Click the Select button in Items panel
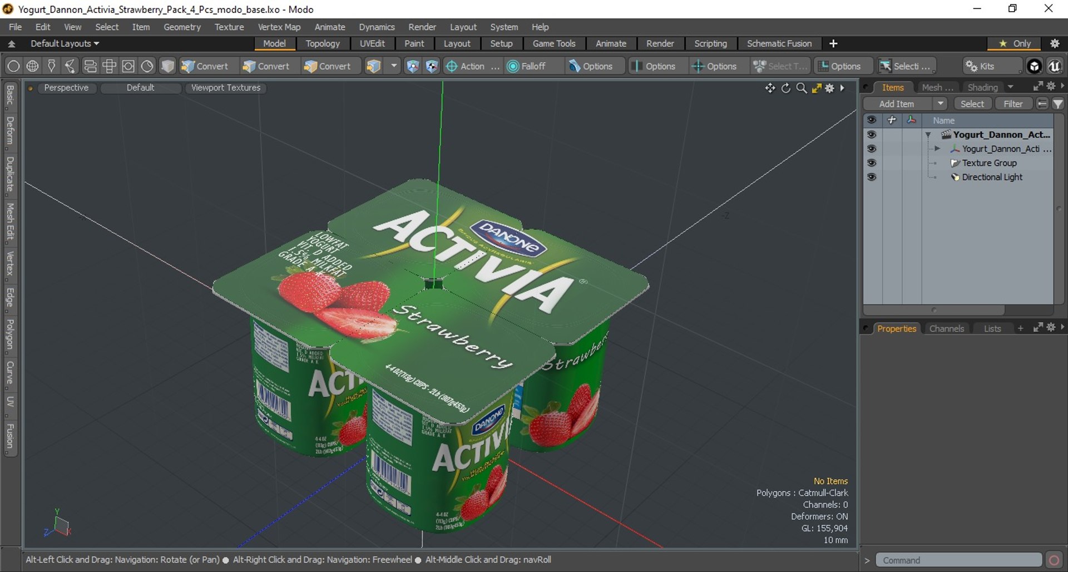 tap(972, 104)
